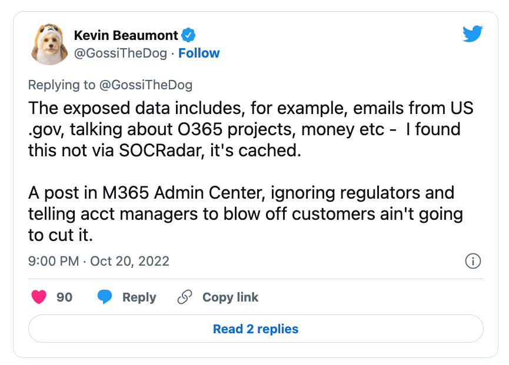The image size is (509, 365).
Task: Follow @GossiTheDog via the Follow link
Action: click(x=199, y=53)
